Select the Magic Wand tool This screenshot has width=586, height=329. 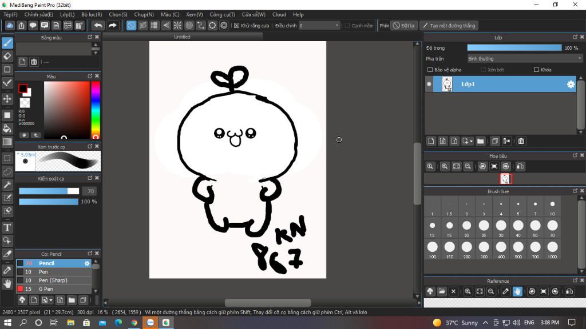(x=7, y=184)
